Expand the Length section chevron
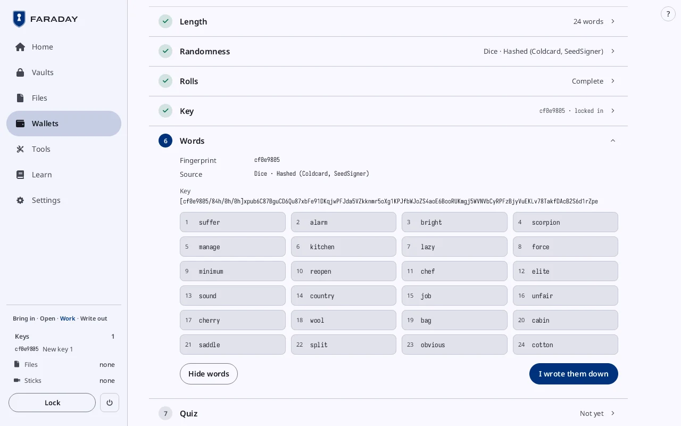This screenshot has height=426, width=681. tap(613, 21)
